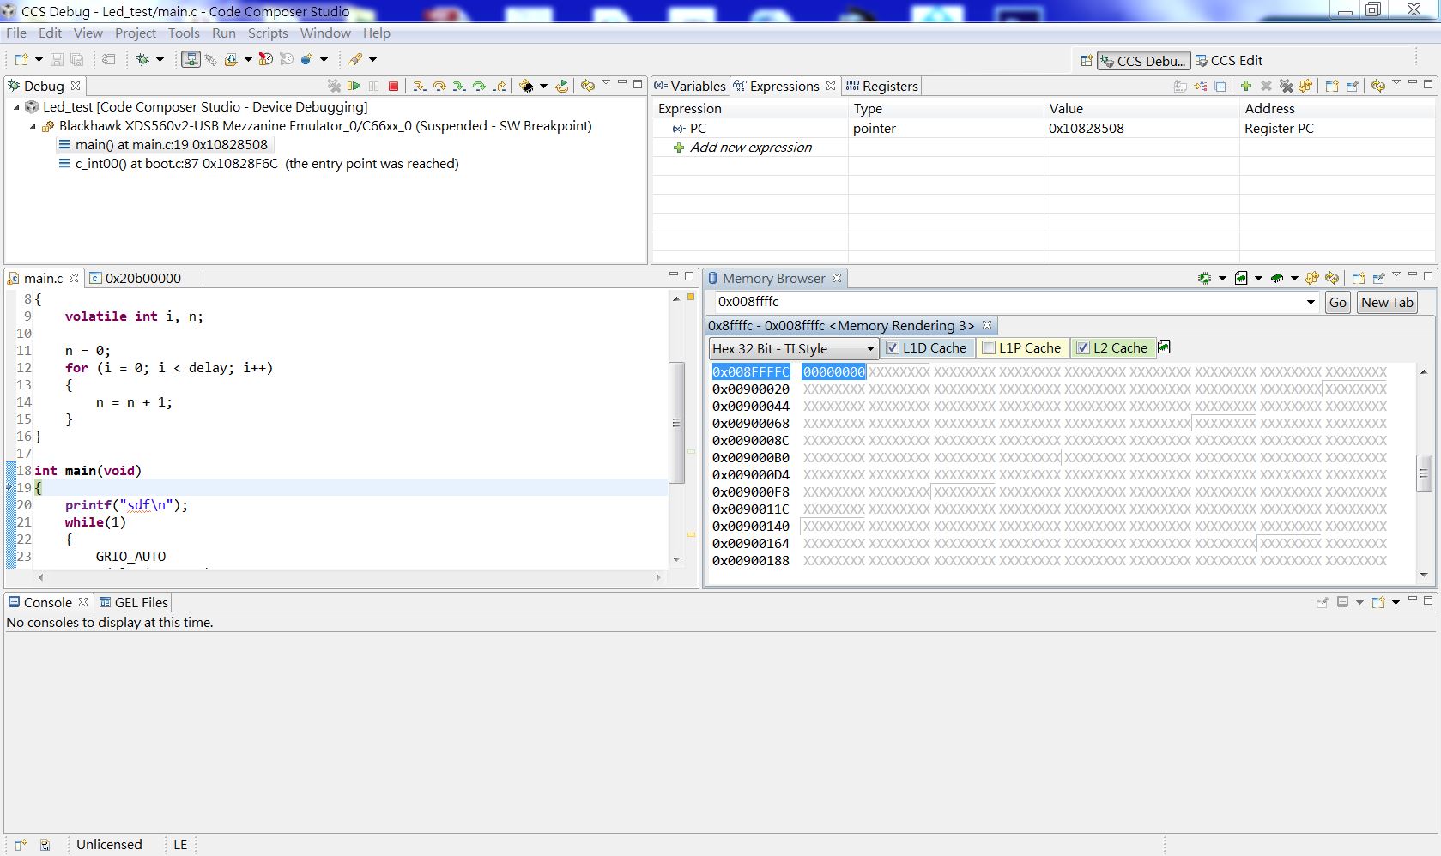
Task: Open the Help menu
Action: click(376, 33)
